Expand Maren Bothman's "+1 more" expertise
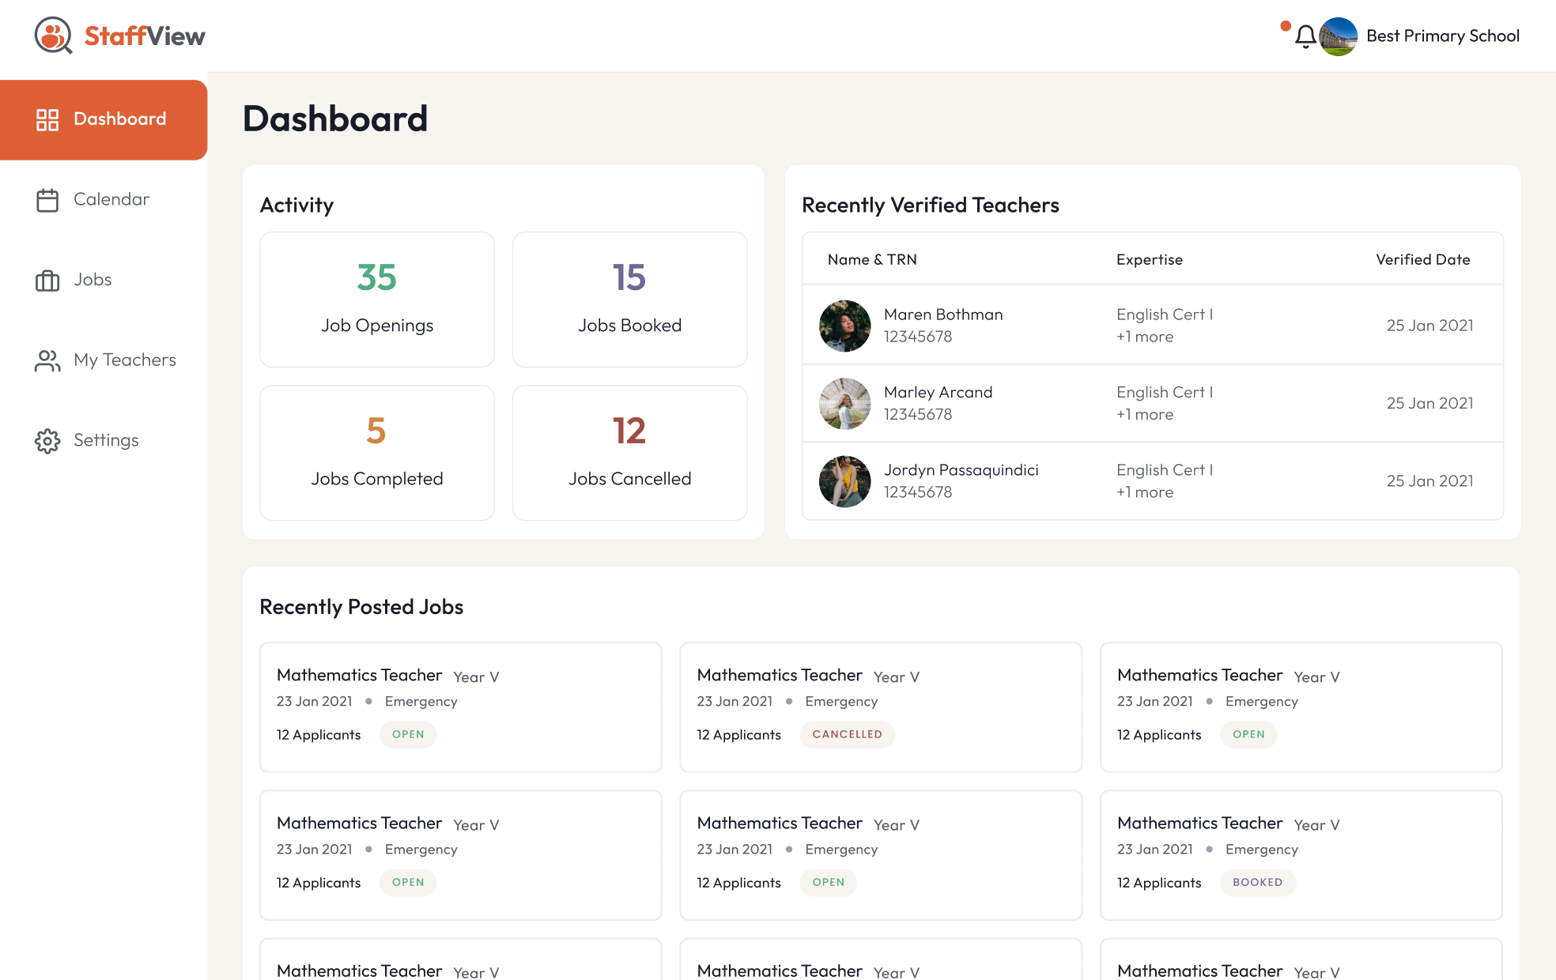The height and width of the screenshot is (980, 1556). pos(1145,337)
